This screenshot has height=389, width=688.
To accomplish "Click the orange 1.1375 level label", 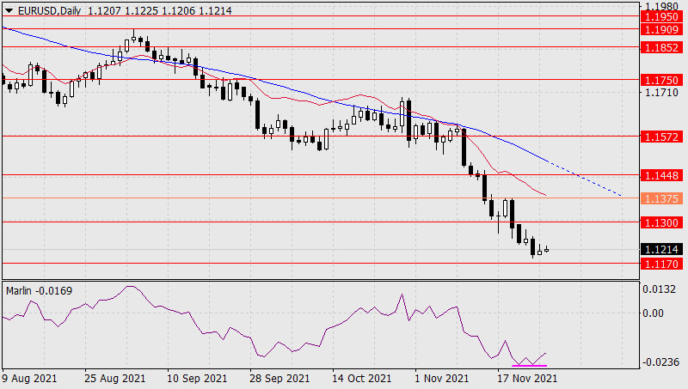I will (661, 198).
